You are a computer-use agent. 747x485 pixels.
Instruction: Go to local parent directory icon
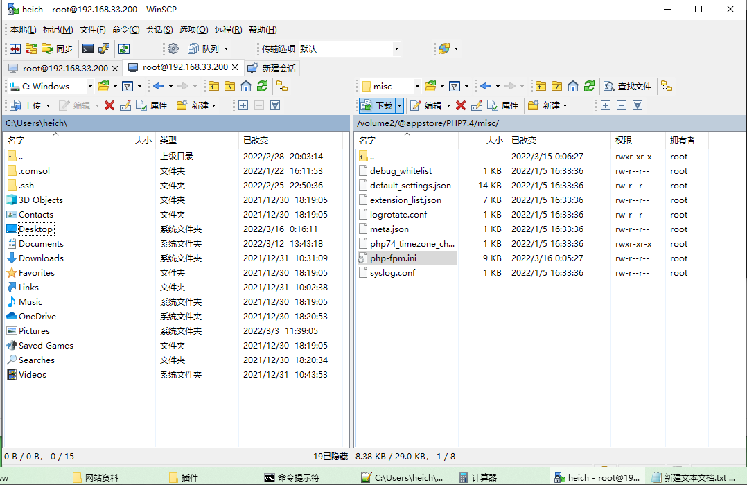click(214, 86)
